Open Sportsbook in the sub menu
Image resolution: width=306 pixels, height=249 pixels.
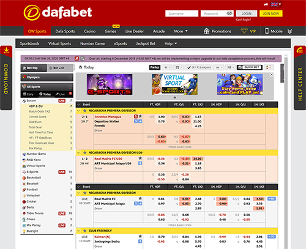pos(29,43)
